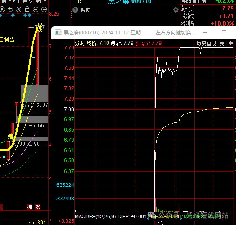Zoom in with the circled plus icon
236x225 pixels.
click(36, 10)
